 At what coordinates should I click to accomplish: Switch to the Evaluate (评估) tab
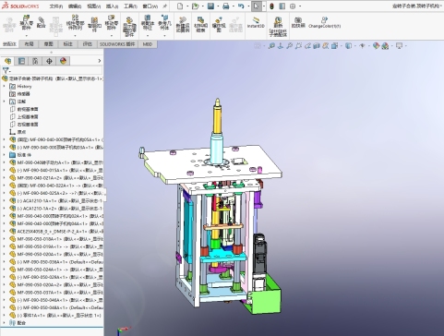(88, 44)
